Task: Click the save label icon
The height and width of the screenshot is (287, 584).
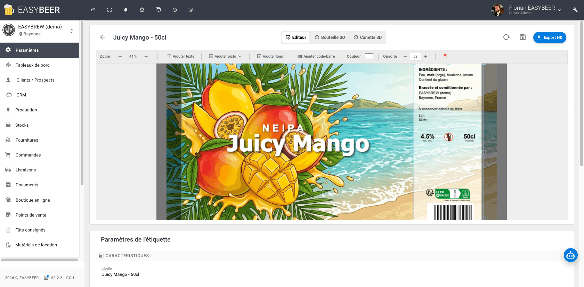Action: coord(522,37)
